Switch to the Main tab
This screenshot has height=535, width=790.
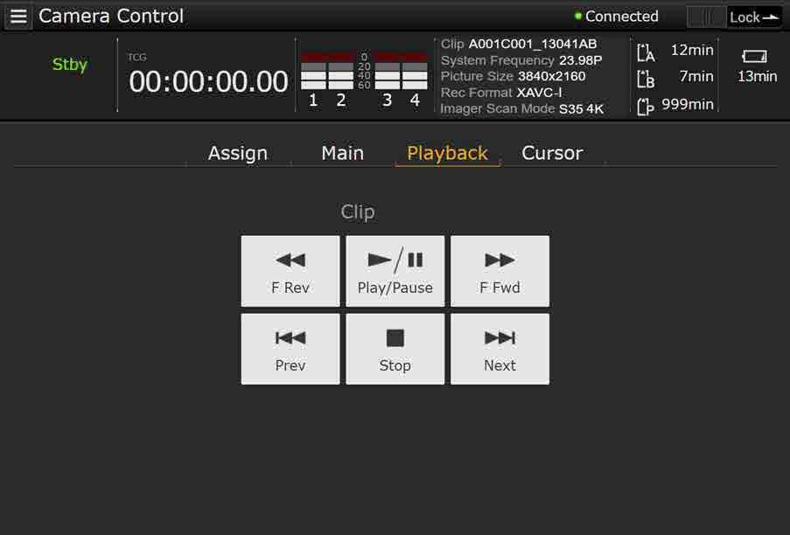[x=343, y=153]
